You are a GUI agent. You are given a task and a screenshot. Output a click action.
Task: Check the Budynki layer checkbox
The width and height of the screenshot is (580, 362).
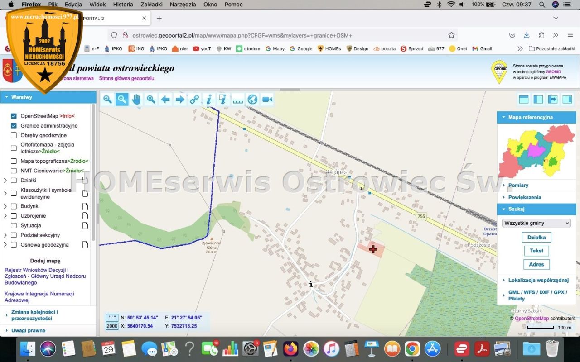pos(14,206)
